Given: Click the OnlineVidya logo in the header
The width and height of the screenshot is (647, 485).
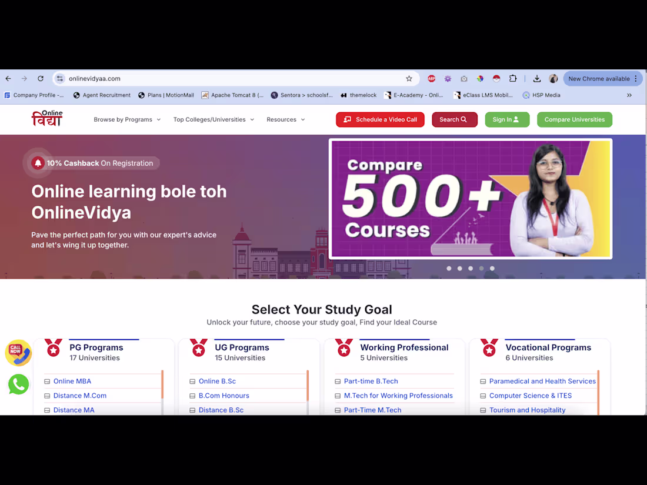Looking at the screenshot, I should tap(47, 118).
